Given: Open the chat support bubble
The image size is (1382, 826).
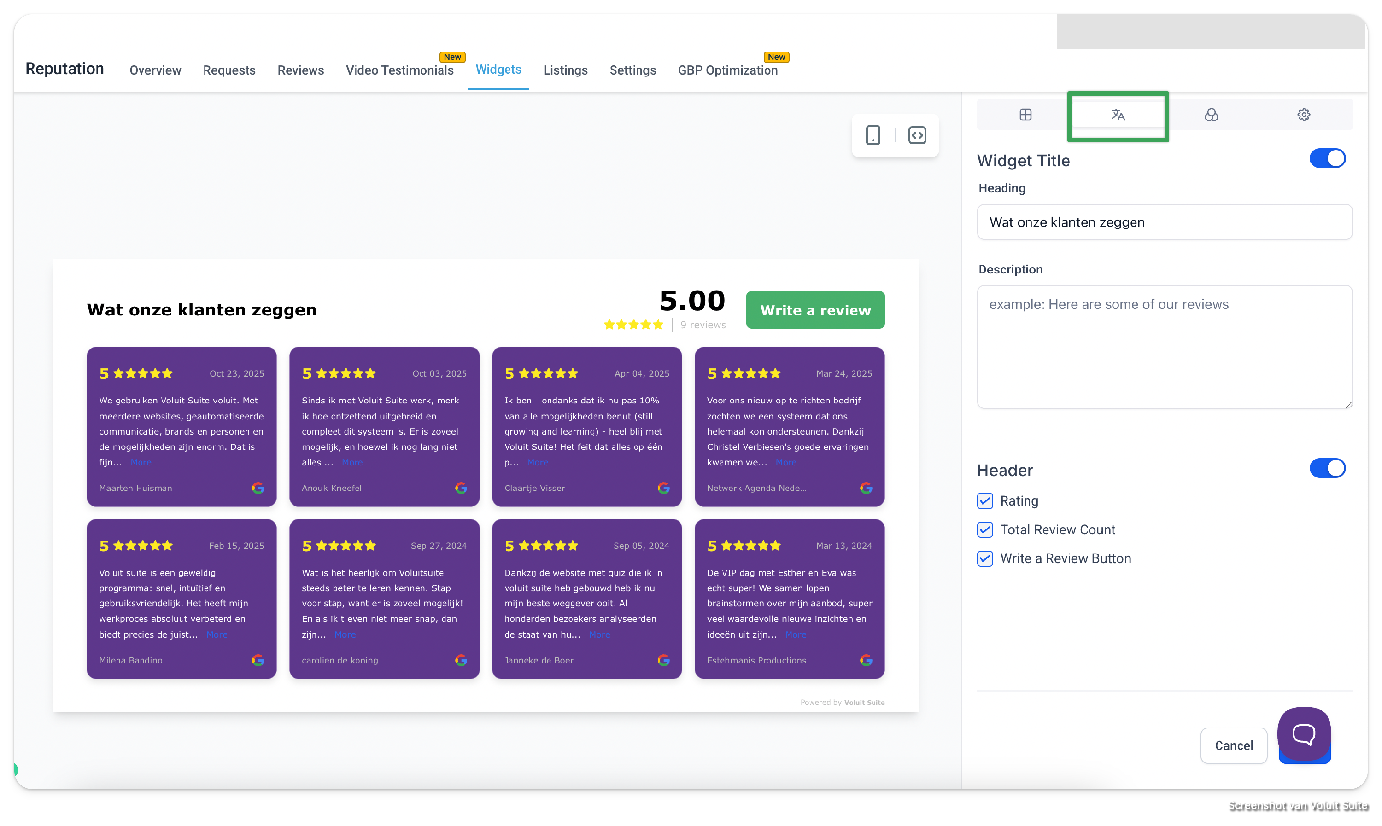Looking at the screenshot, I should (x=1304, y=734).
